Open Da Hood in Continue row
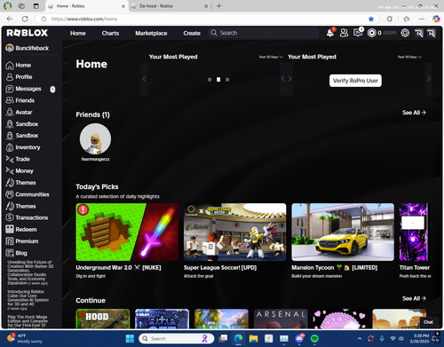444x347 pixels. coord(103,319)
